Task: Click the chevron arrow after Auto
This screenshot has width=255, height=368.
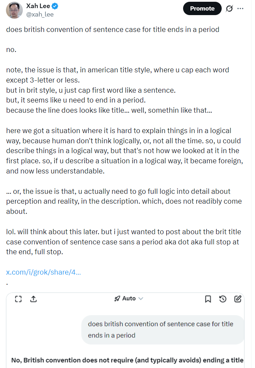Action: tap(141, 298)
